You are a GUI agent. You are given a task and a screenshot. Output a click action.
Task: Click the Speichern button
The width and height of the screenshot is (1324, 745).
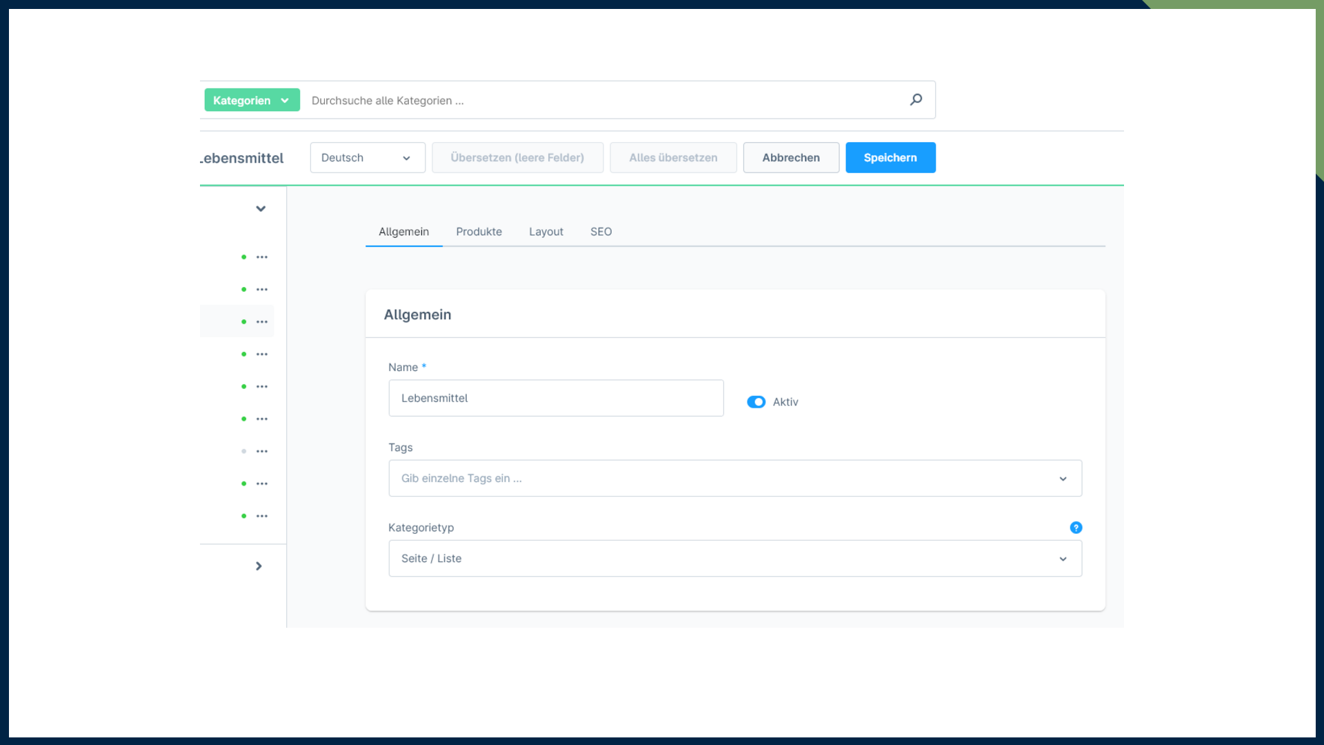tap(890, 158)
